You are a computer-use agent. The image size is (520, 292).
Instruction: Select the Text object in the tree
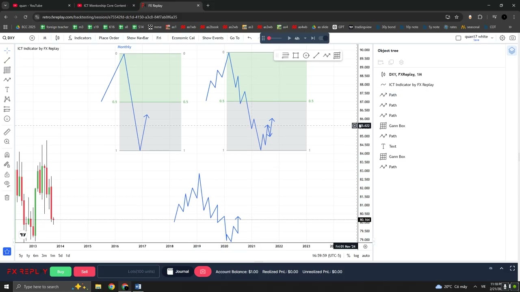coord(392,146)
